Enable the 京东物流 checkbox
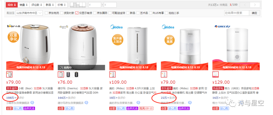The height and width of the screenshot is (115, 273). (x=46, y=13)
